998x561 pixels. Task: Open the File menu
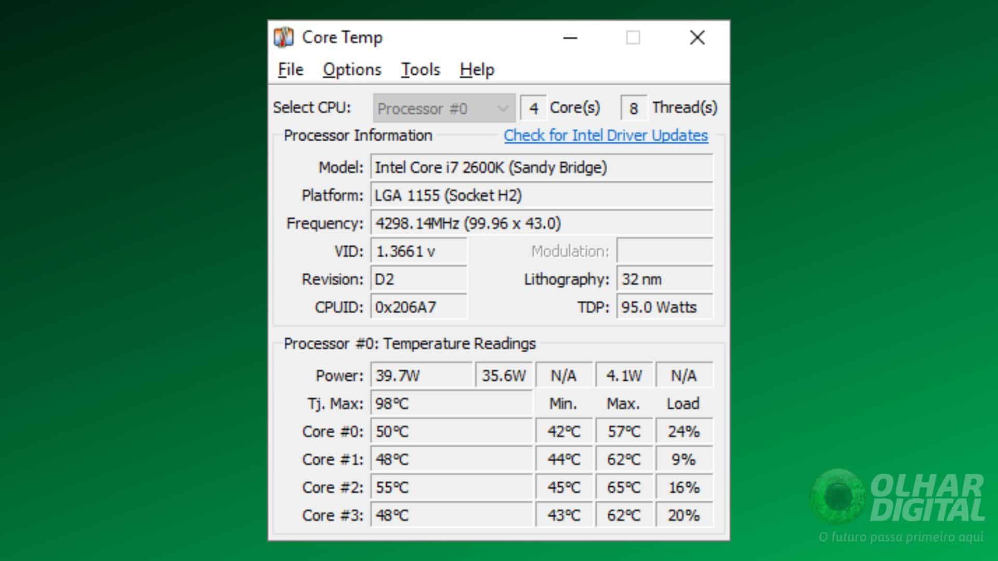[289, 69]
